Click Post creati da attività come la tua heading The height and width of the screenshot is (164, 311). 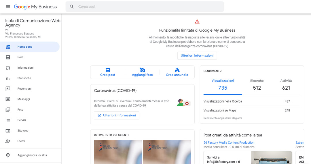click(x=233, y=135)
